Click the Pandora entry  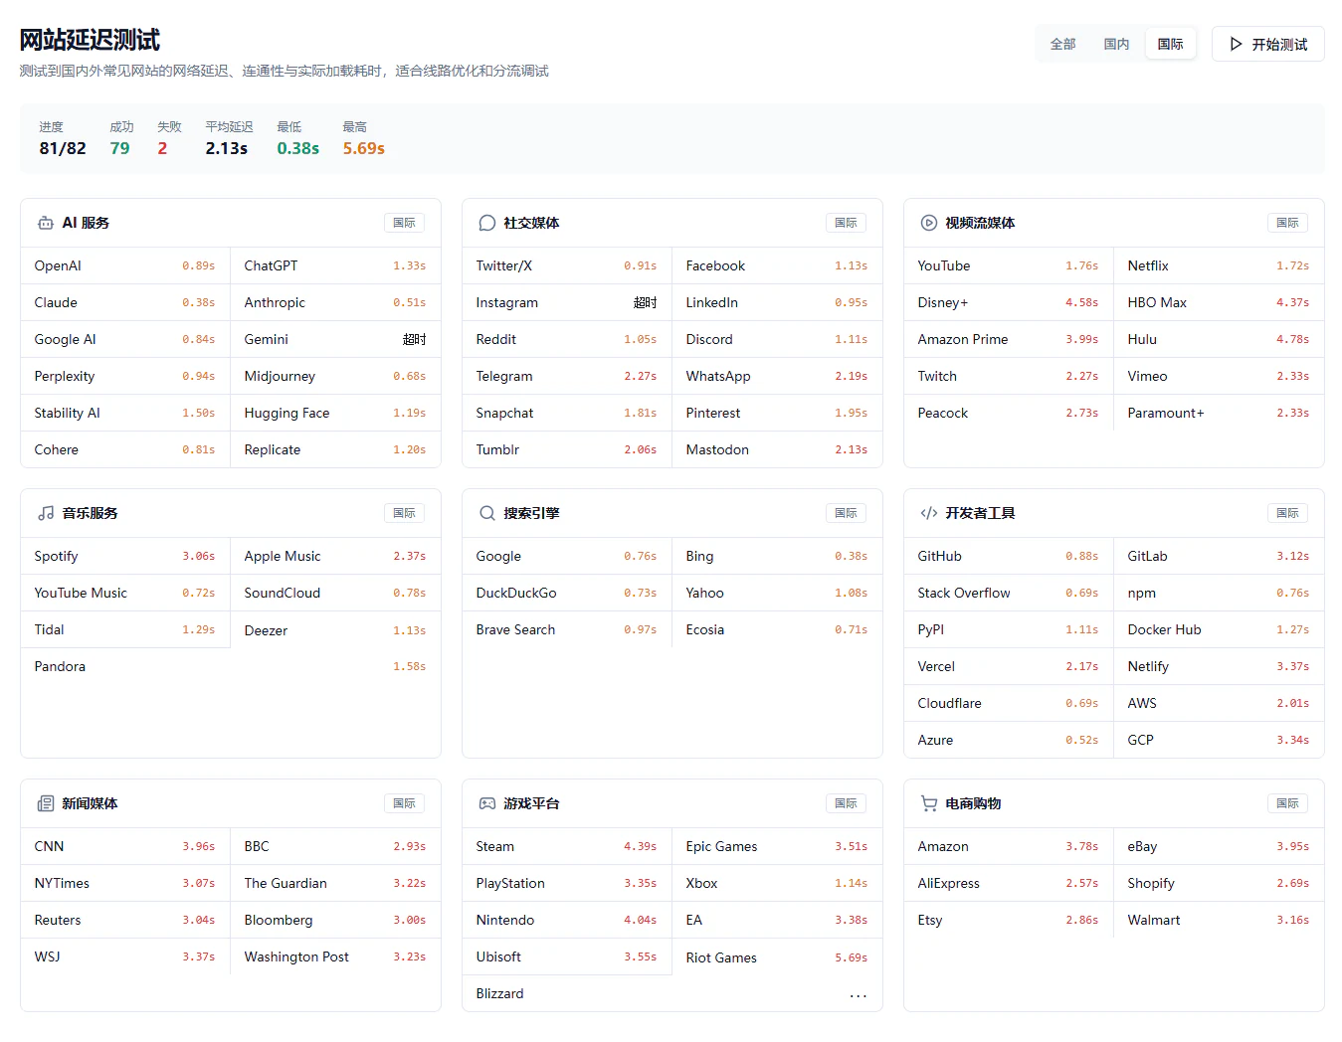(231, 666)
